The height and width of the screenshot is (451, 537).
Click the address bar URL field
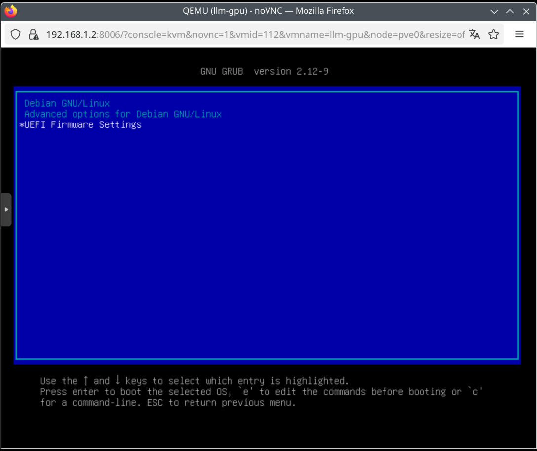(x=255, y=34)
